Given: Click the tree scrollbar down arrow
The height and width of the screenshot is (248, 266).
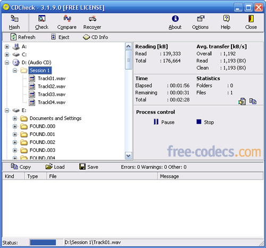Looking at the screenshot, I should pos(128,156).
